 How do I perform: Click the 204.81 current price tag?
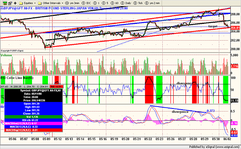tap(235, 28)
